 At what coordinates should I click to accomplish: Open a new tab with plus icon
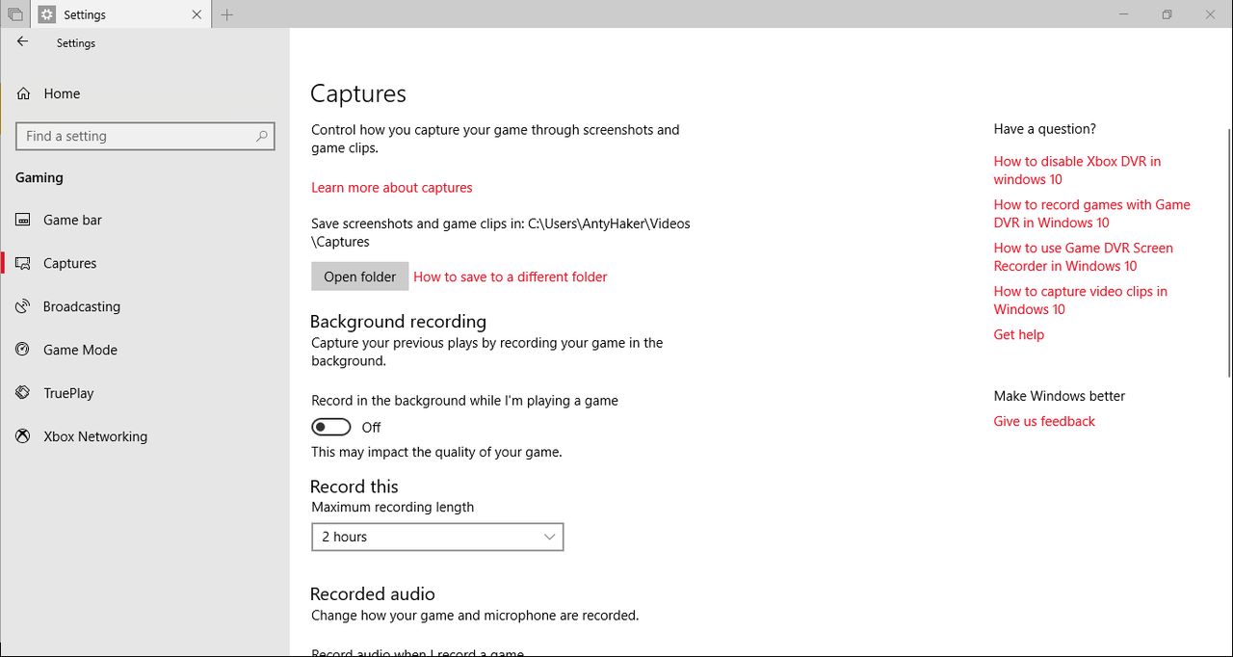point(227,14)
